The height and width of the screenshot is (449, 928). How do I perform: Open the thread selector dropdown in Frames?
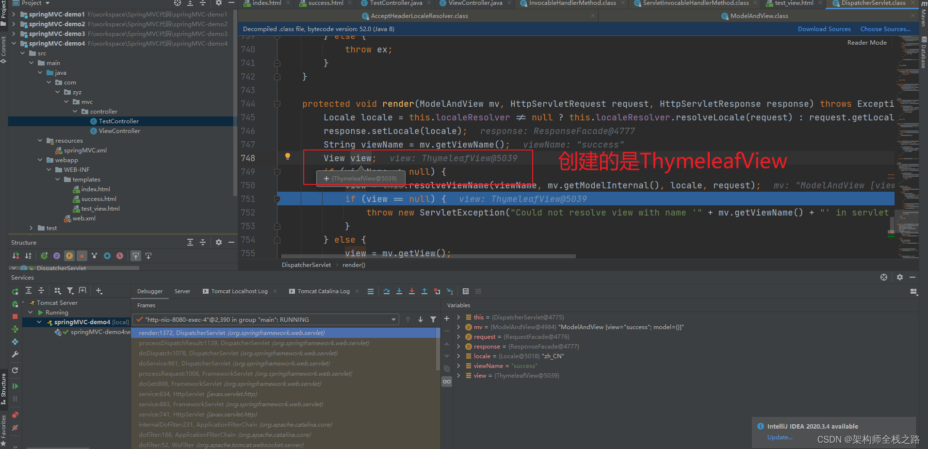pos(393,319)
